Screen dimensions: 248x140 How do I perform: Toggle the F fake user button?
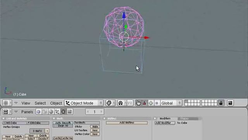pyautogui.click(x=28, y=123)
